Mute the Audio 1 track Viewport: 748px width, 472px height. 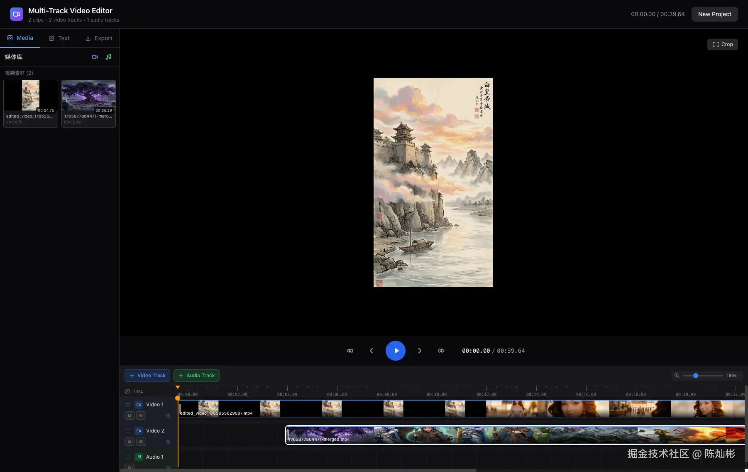click(x=130, y=467)
